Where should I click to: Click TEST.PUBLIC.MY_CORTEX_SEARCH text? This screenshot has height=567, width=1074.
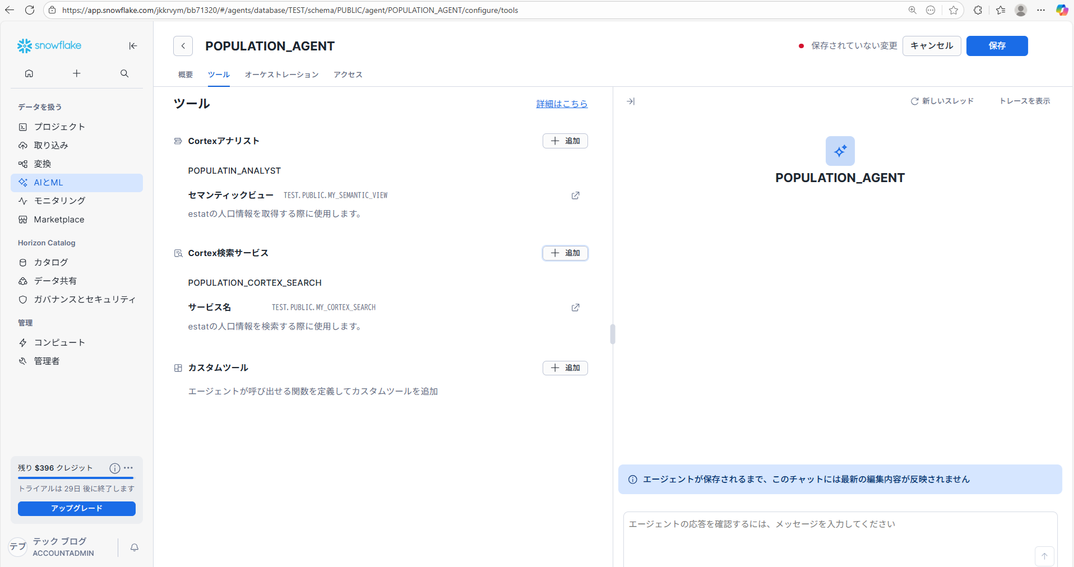coord(323,308)
